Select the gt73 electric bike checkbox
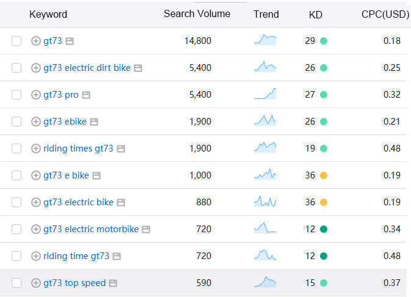 click(16, 202)
